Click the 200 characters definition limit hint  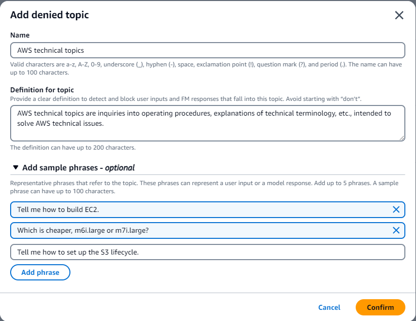tap(73, 148)
